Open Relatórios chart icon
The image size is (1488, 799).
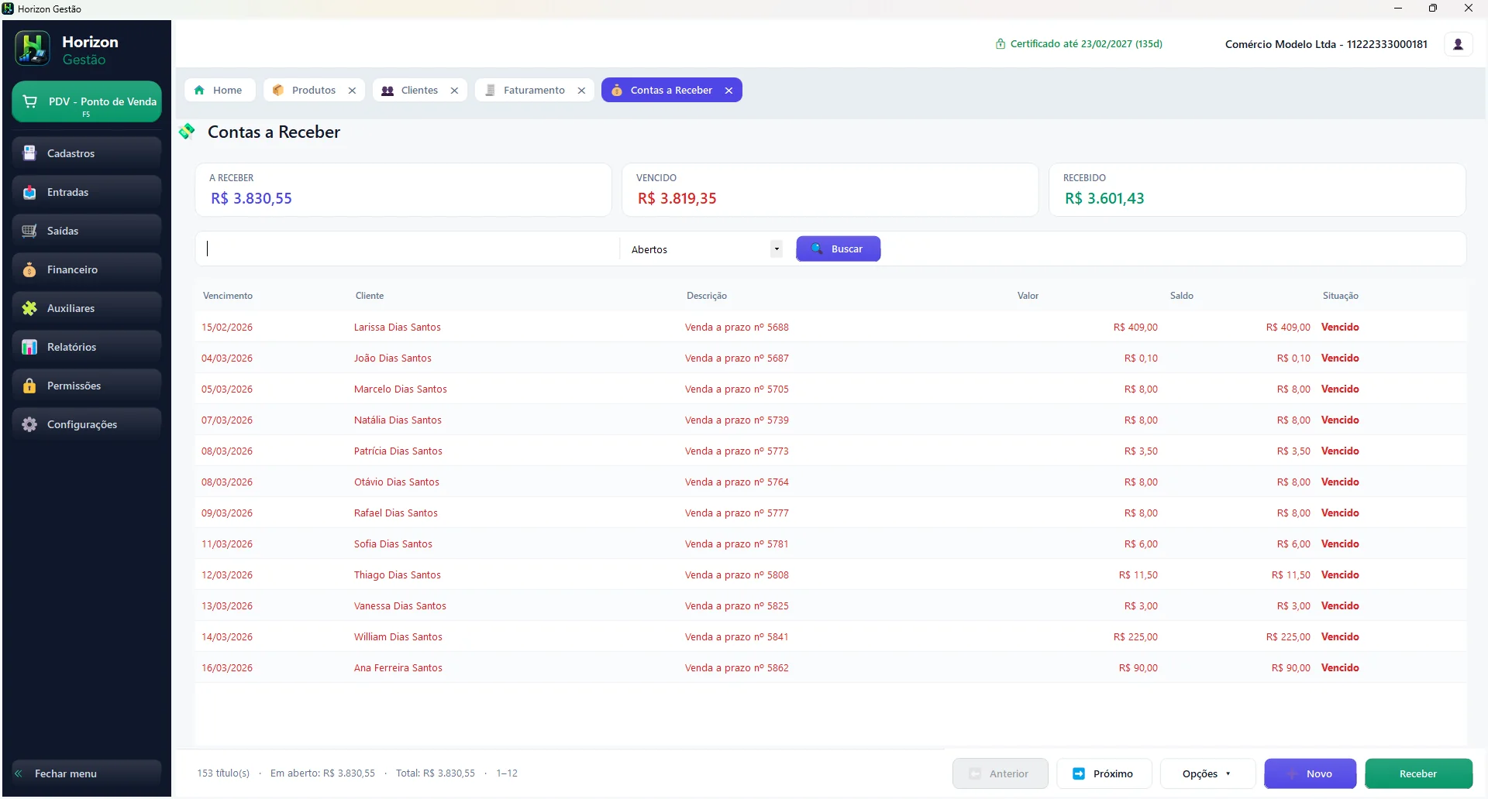(29, 347)
